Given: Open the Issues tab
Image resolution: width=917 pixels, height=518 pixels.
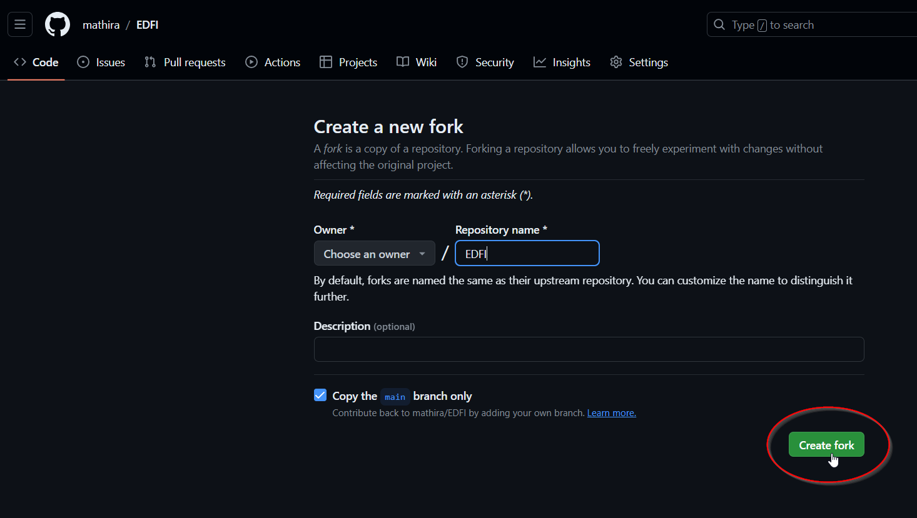Looking at the screenshot, I should (x=101, y=62).
